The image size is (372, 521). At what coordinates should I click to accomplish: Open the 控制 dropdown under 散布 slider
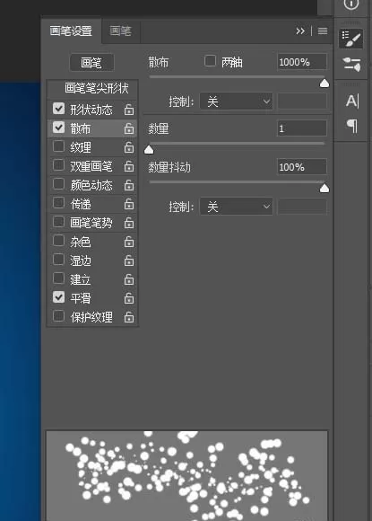pyautogui.click(x=236, y=102)
